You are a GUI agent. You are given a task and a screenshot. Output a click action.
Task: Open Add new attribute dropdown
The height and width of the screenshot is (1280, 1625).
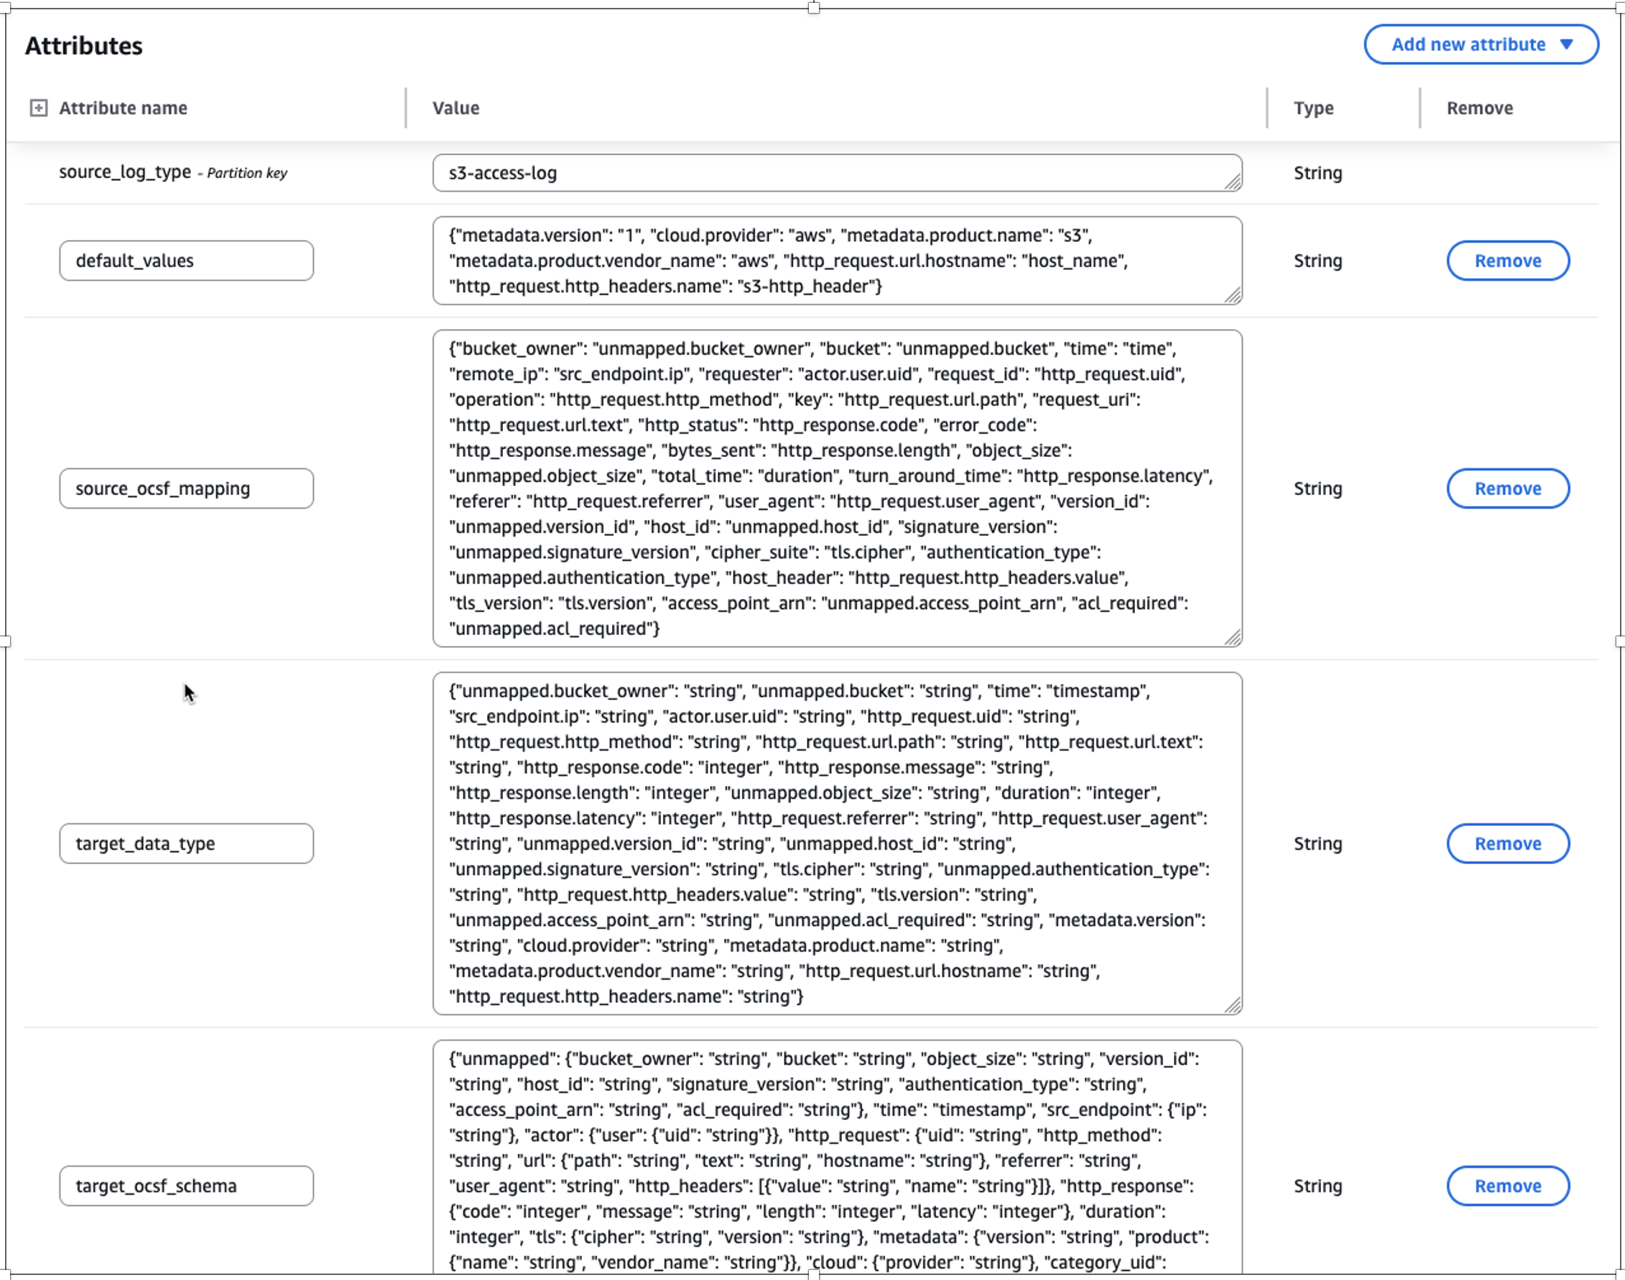pyautogui.click(x=1468, y=45)
